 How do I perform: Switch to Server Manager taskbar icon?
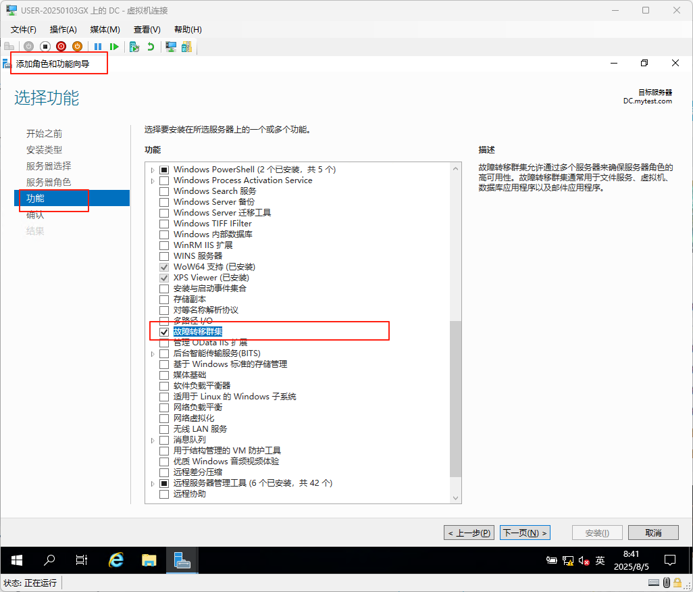(182, 560)
